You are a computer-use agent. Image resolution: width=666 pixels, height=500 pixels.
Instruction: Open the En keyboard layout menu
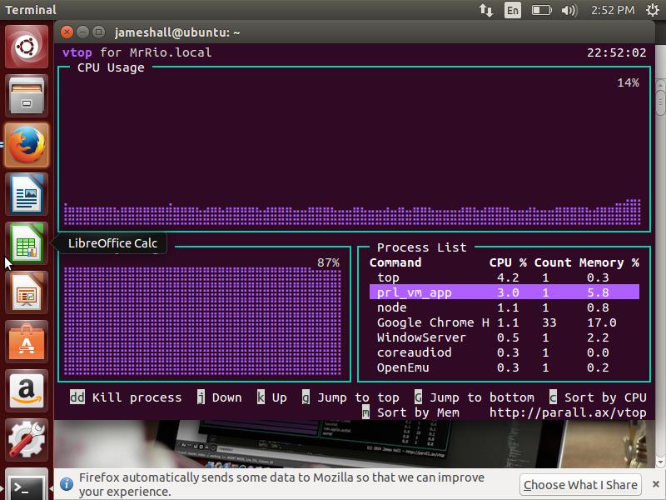coord(513,10)
